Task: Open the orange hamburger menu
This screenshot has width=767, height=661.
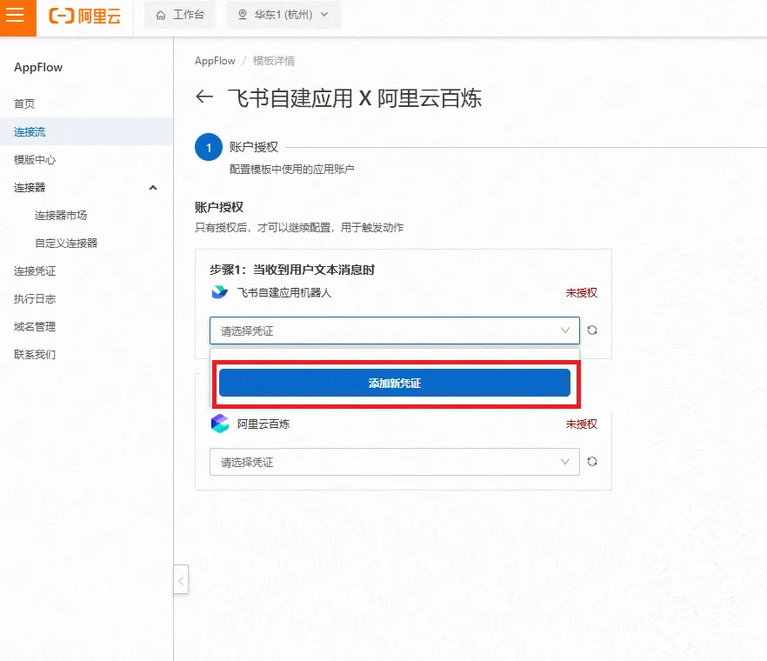Action: (x=17, y=17)
